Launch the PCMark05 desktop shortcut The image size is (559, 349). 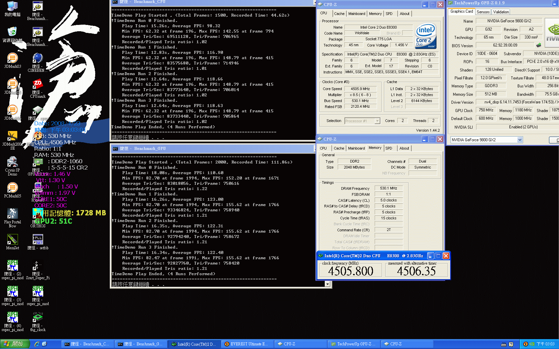point(12,190)
